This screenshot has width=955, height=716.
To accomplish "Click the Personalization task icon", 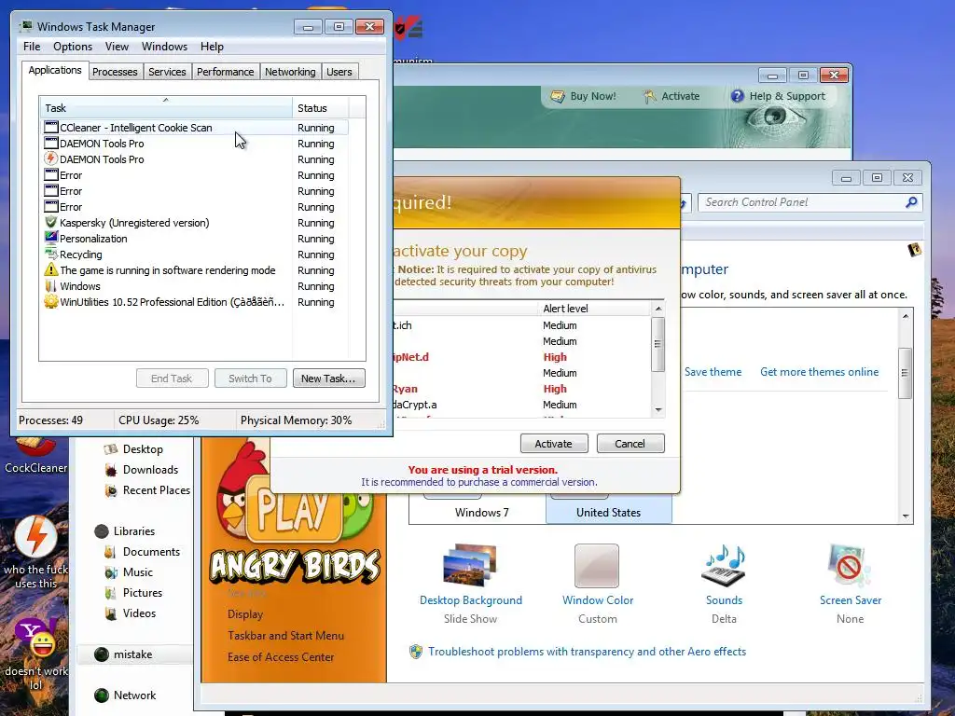I will point(51,238).
